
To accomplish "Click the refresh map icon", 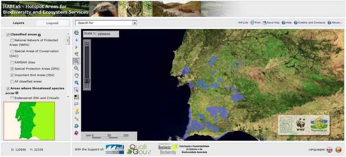I will (77, 126).
